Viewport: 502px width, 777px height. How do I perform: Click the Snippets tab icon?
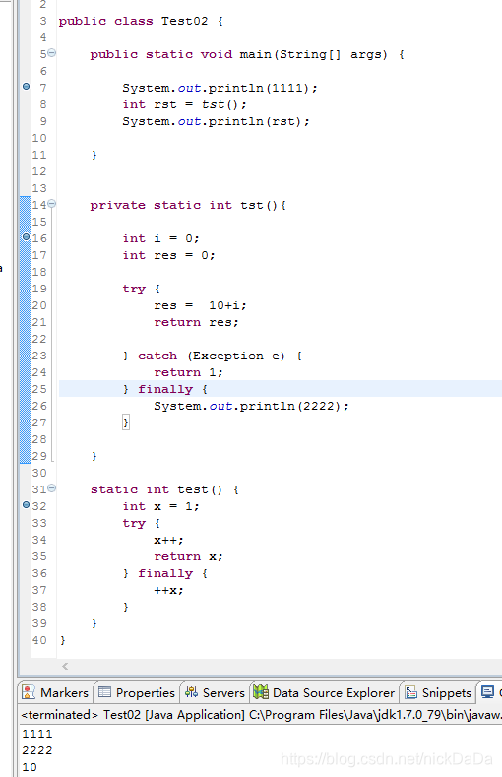coord(410,692)
